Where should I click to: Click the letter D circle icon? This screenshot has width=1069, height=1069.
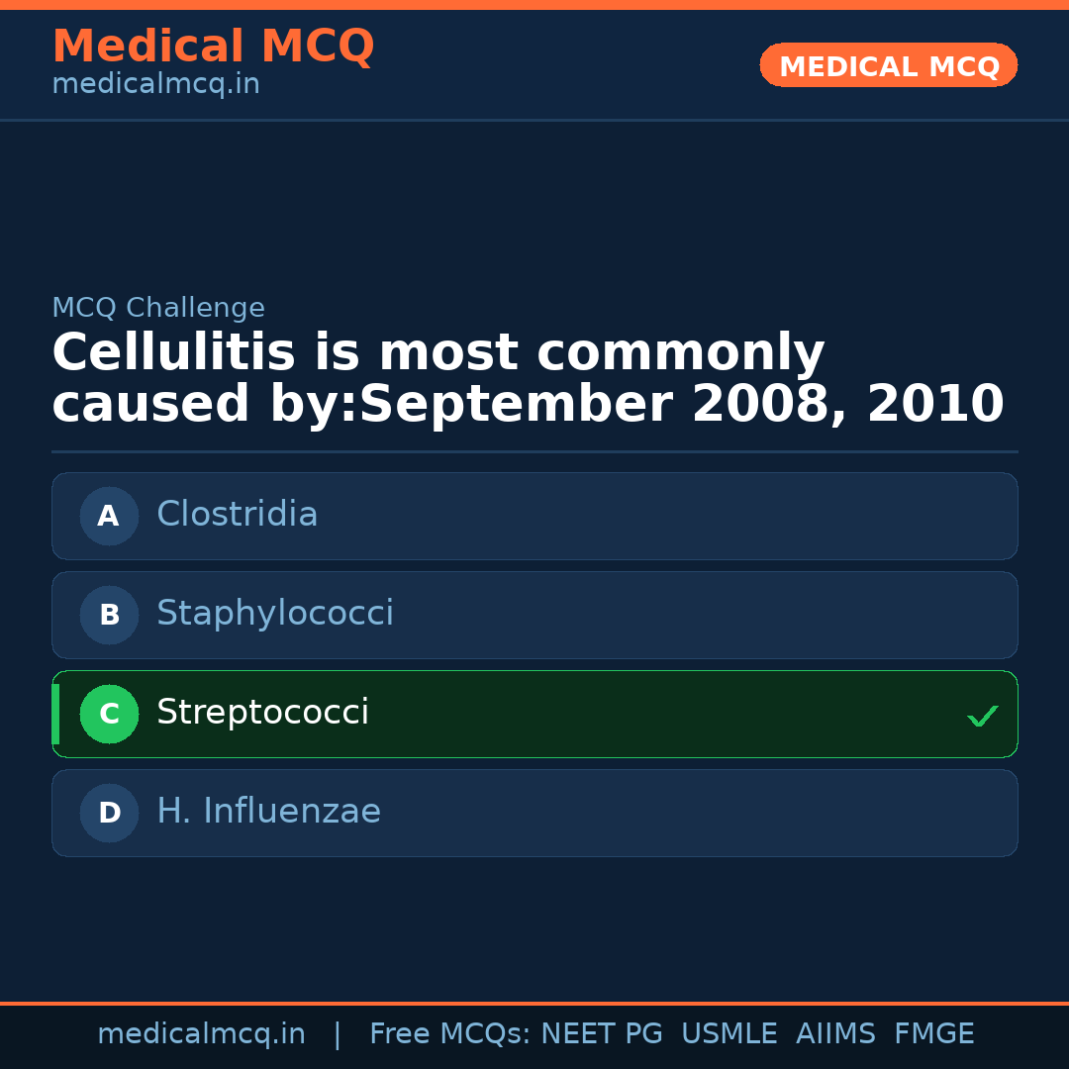pyautogui.click(x=109, y=813)
